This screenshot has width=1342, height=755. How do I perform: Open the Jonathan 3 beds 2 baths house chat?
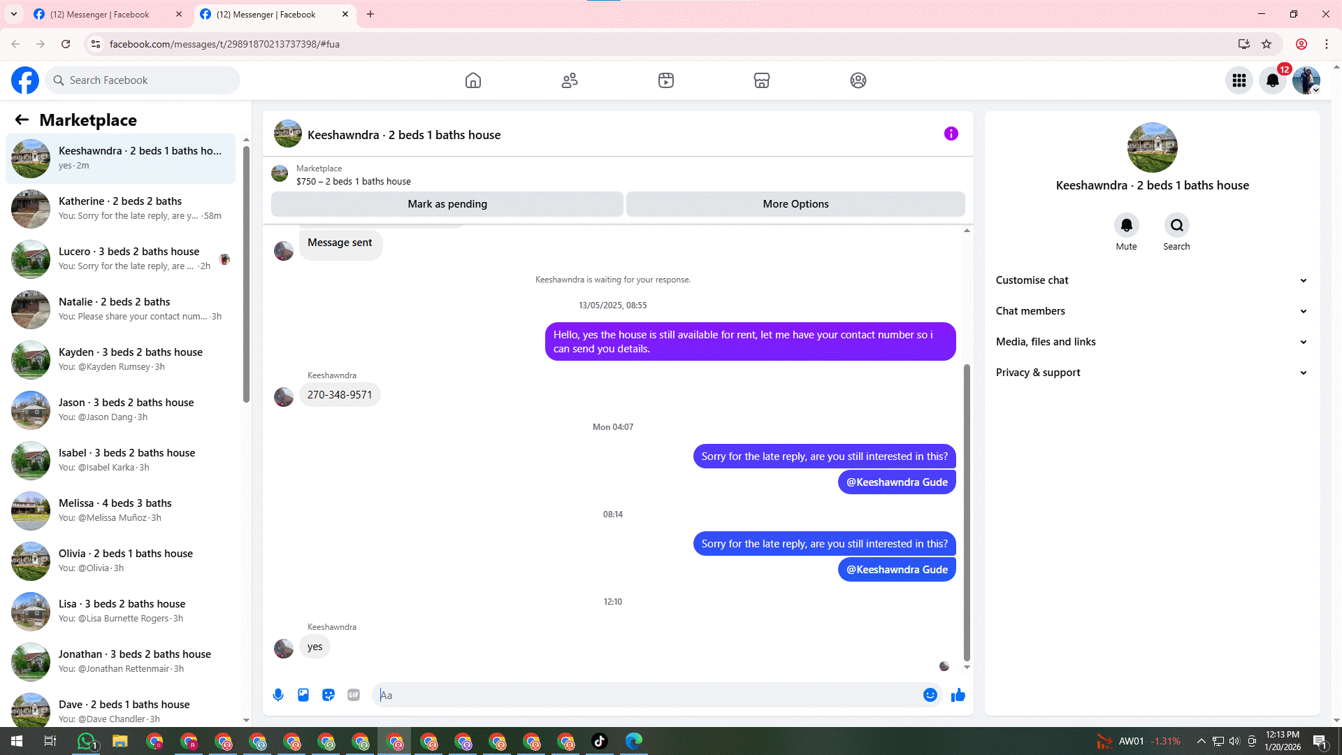[120, 662]
